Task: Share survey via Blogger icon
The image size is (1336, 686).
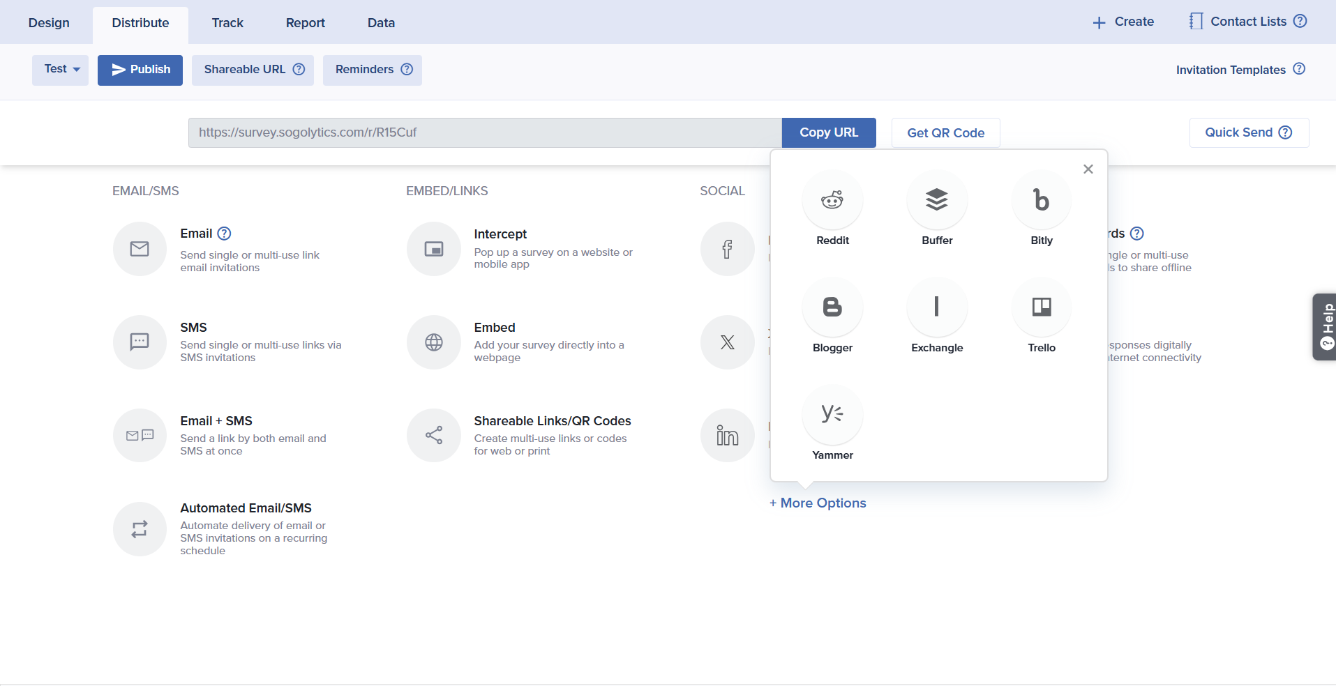Action: [x=832, y=307]
